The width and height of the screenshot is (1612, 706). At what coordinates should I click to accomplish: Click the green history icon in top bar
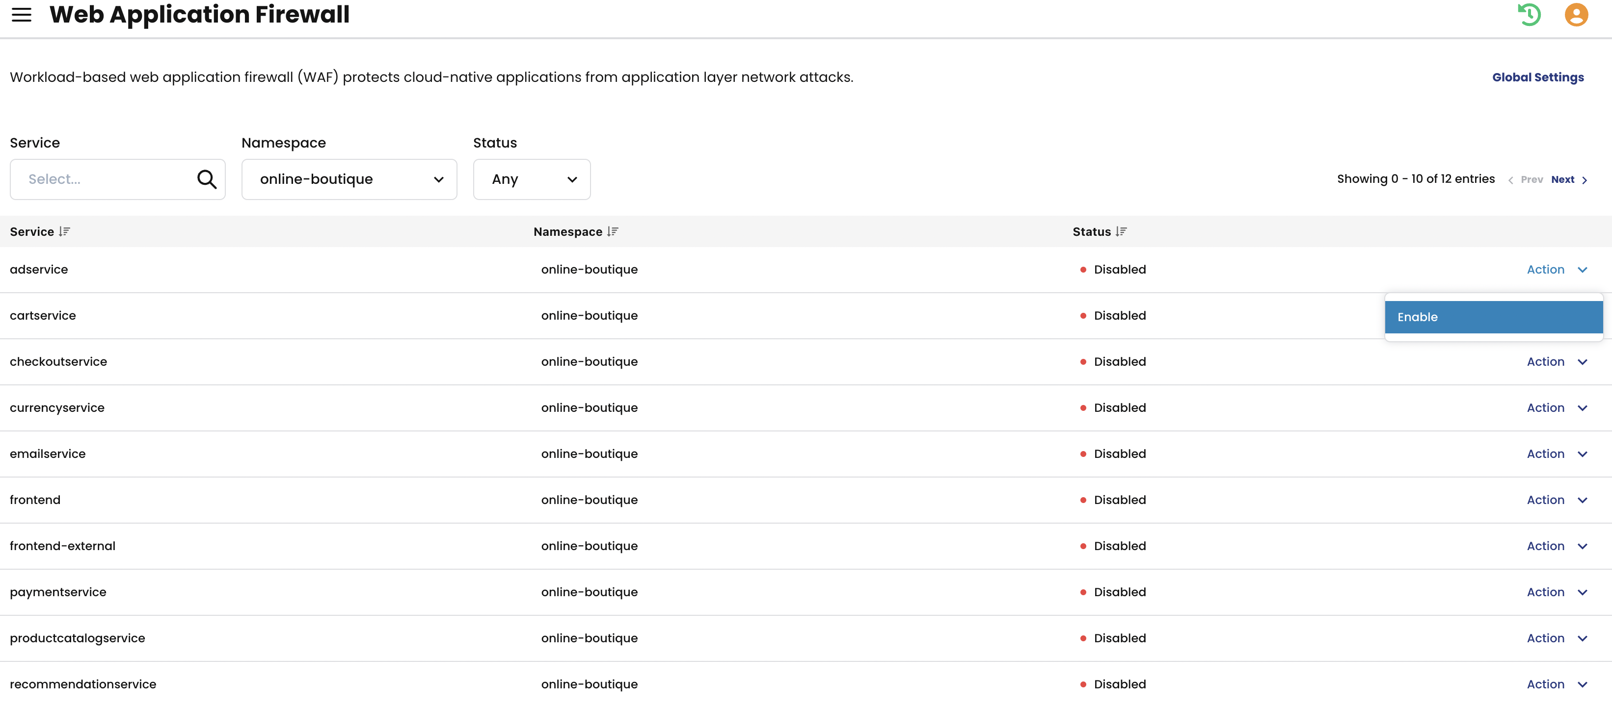pyautogui.click(x=1530, y=14)
